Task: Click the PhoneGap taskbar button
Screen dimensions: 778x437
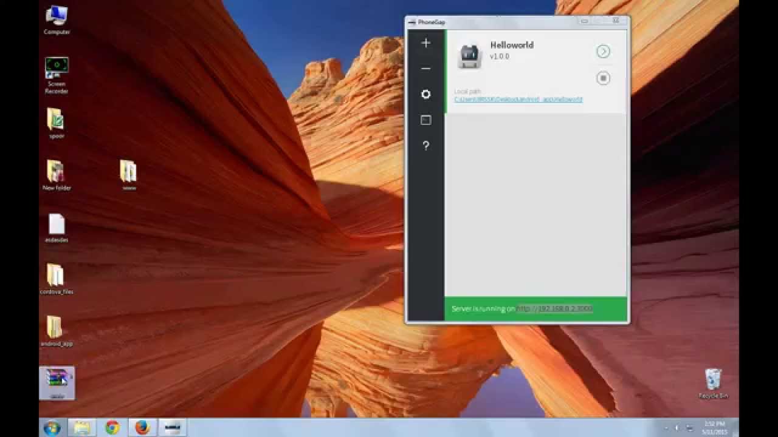Action: point(173,427)
